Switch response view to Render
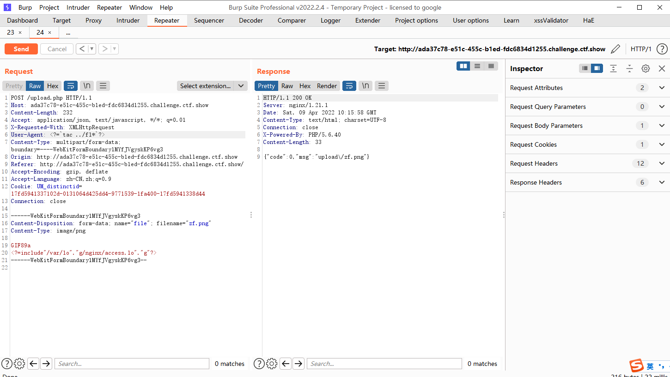This screenshot has width=670, height=377. (327, 86)
